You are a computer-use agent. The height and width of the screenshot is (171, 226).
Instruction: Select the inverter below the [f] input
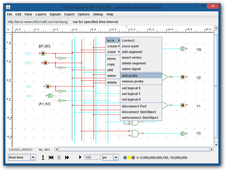62,58
